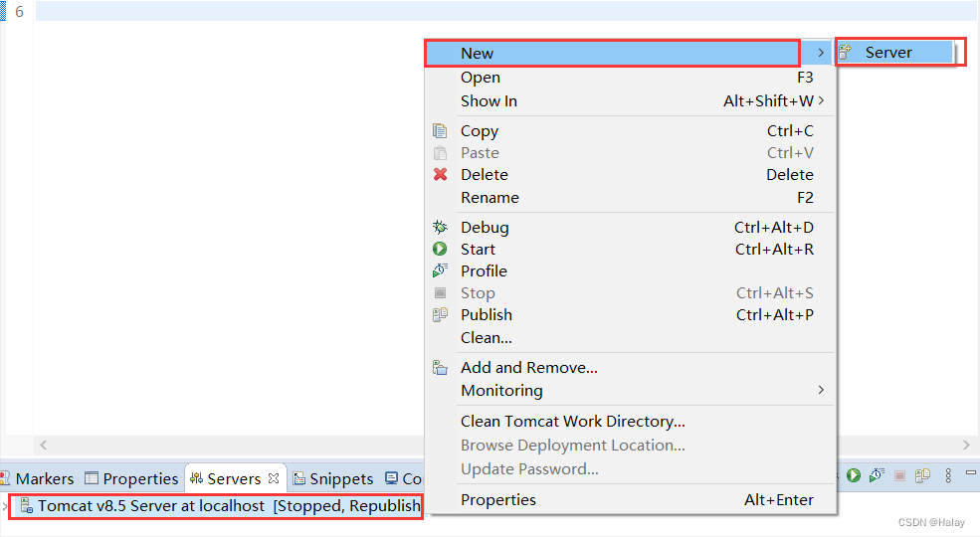
Task: Click Publish icon in Servers toolbar
Action: 923,475
